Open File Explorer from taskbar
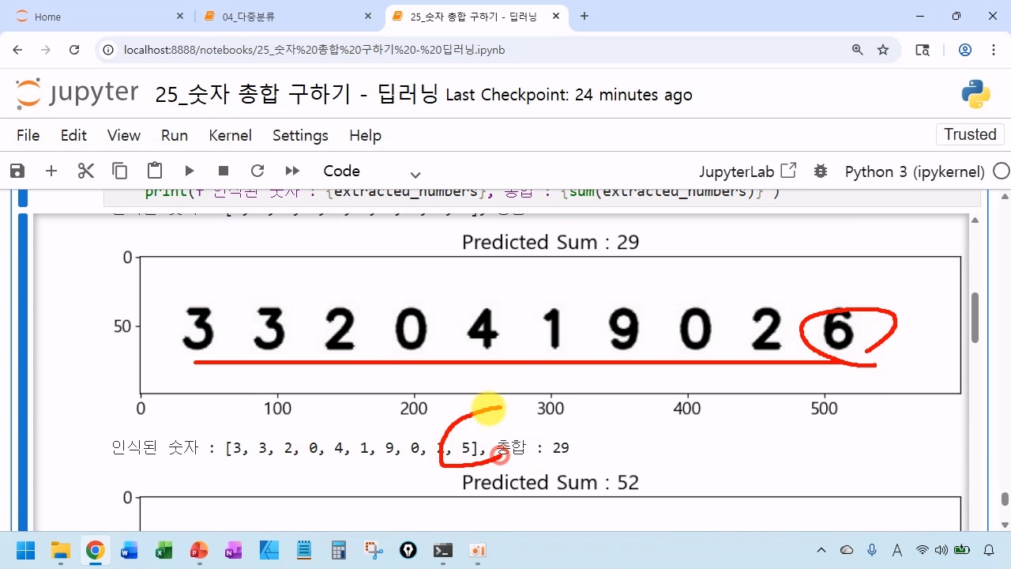 click(x=60, y=550)
